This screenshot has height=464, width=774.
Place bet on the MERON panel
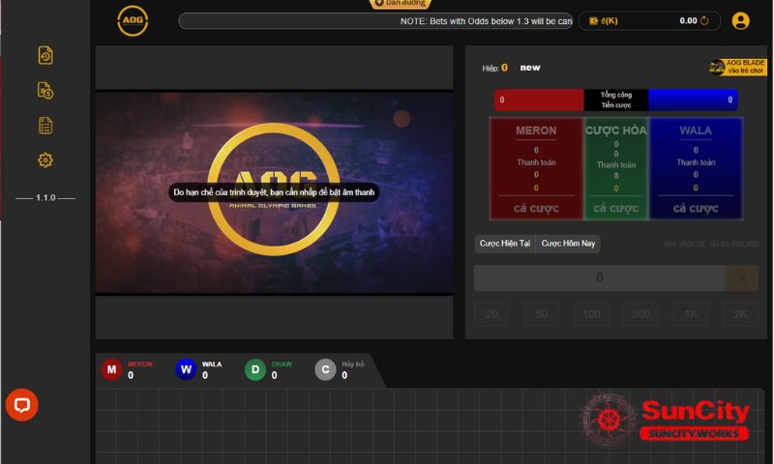click(x=535, y=208)
